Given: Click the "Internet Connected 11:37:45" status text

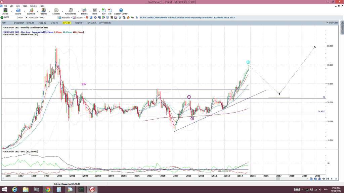Looking at the screenshot, I should [x=67, y=184].
